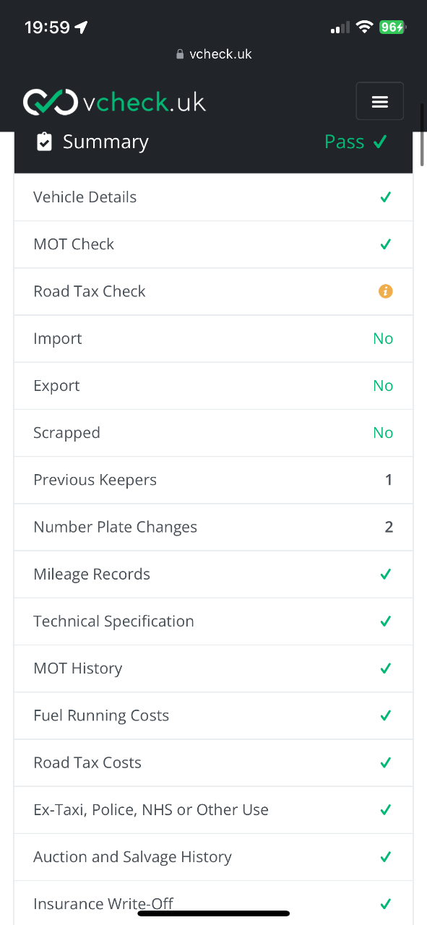Tap the vcheck.uk logo
The image size is (427, 925).
[115, 102]
